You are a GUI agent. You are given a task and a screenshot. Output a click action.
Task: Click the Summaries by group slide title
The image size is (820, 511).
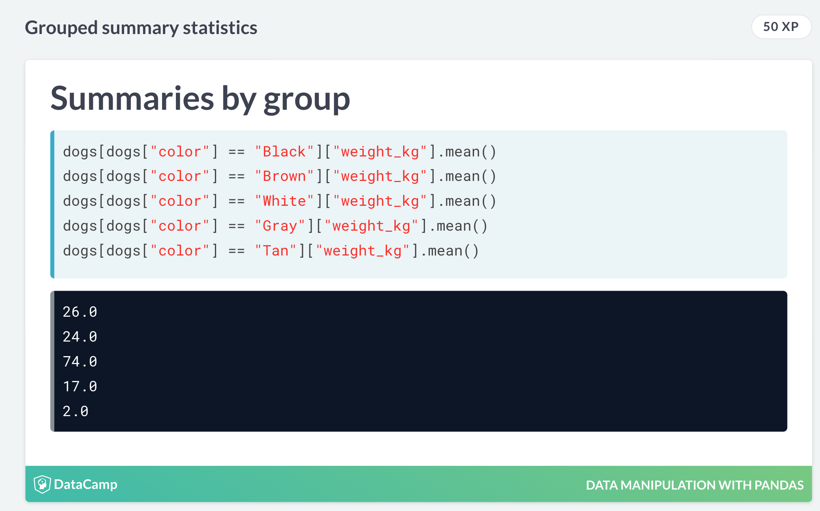(200, 98)
